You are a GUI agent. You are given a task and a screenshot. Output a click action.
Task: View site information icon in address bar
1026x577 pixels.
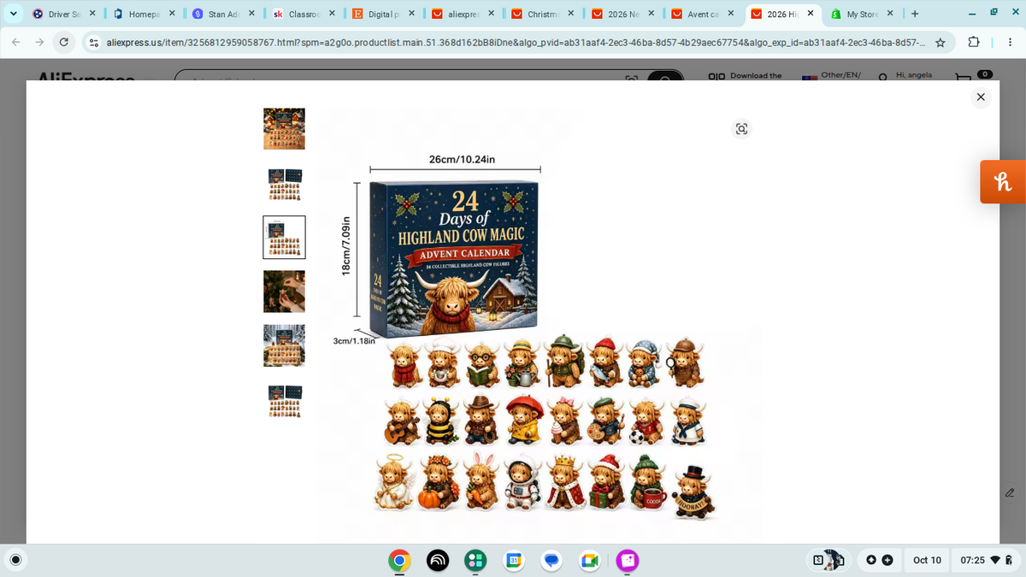[93, 42]
